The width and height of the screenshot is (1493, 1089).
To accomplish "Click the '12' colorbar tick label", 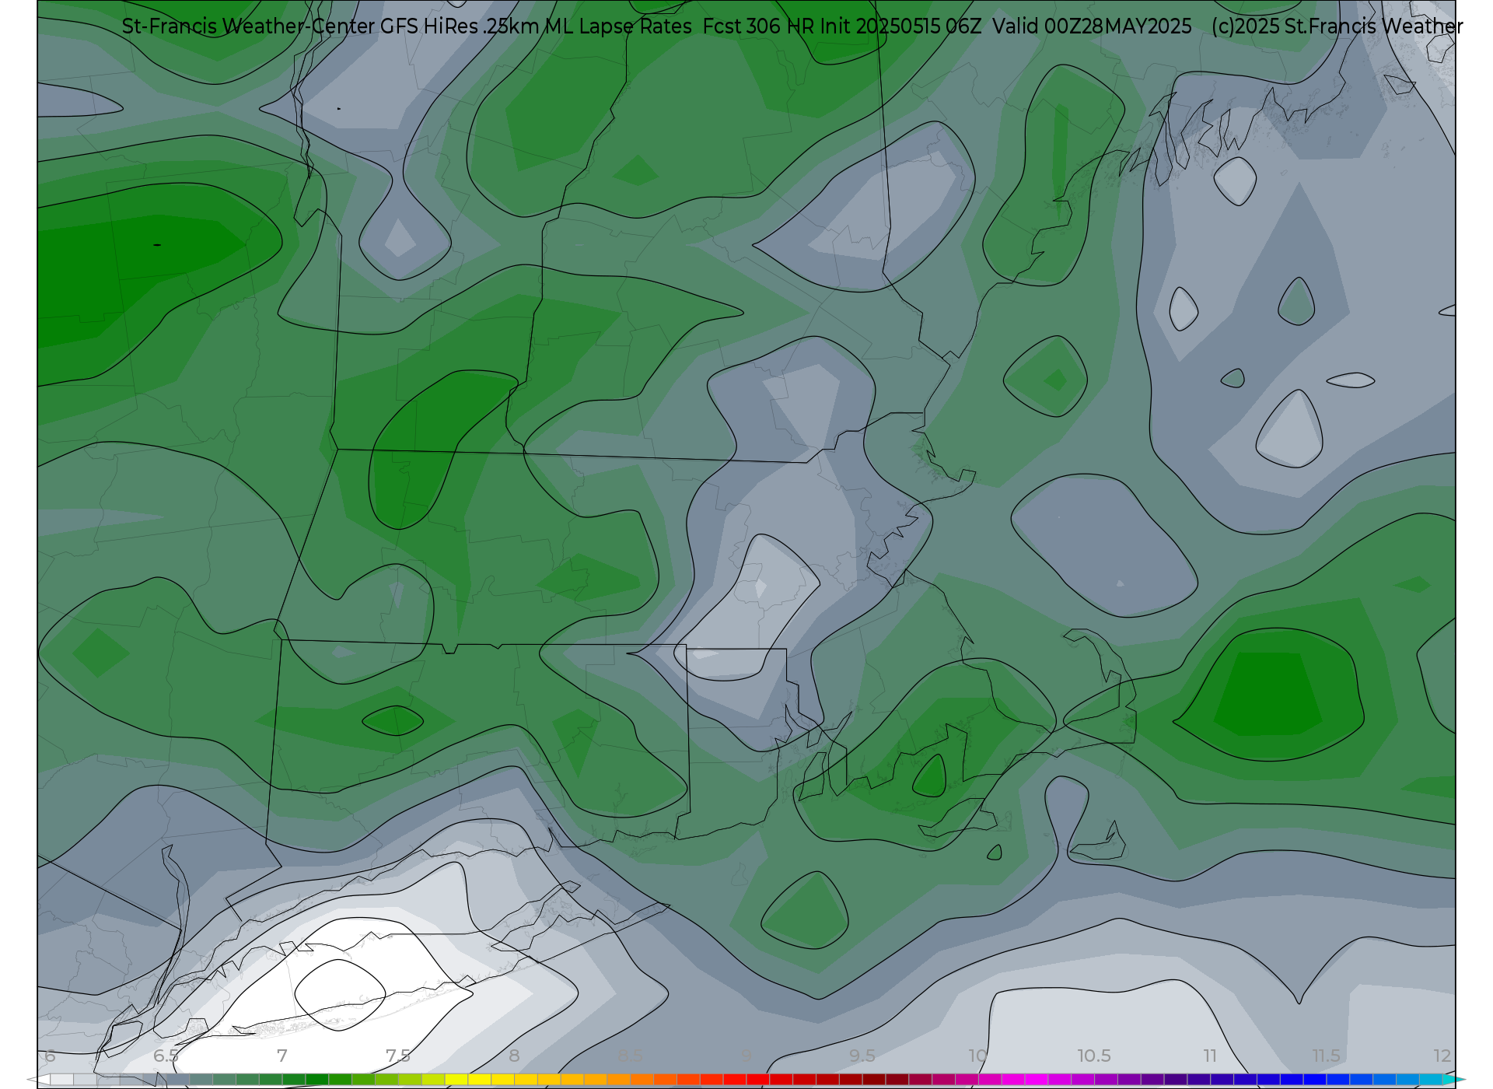I will click(x=1442, y=1056).
